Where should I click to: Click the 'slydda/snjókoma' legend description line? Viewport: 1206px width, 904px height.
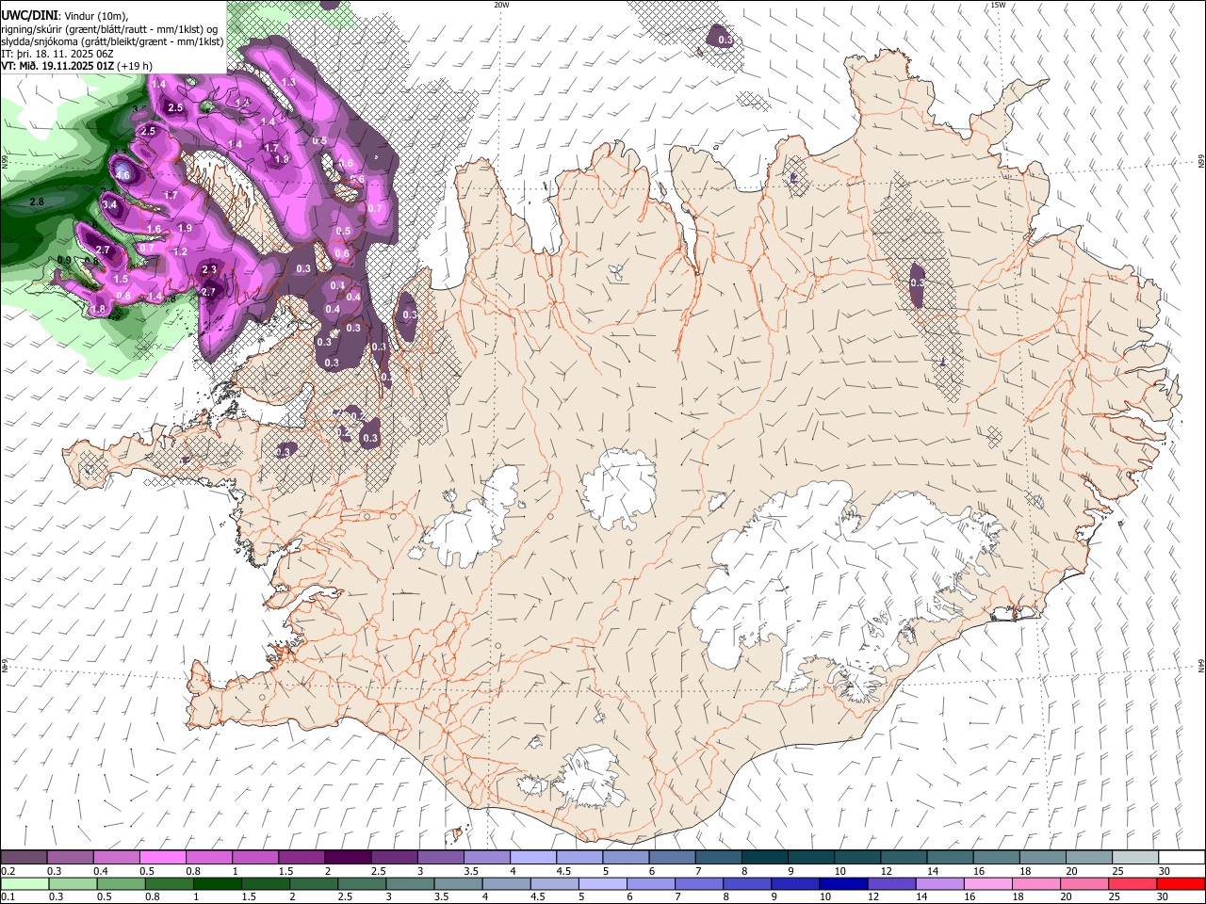[112, 41]
